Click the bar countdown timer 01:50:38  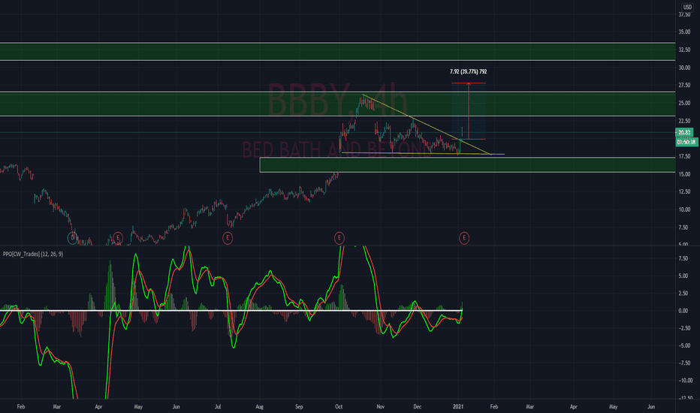click(686, 142)
